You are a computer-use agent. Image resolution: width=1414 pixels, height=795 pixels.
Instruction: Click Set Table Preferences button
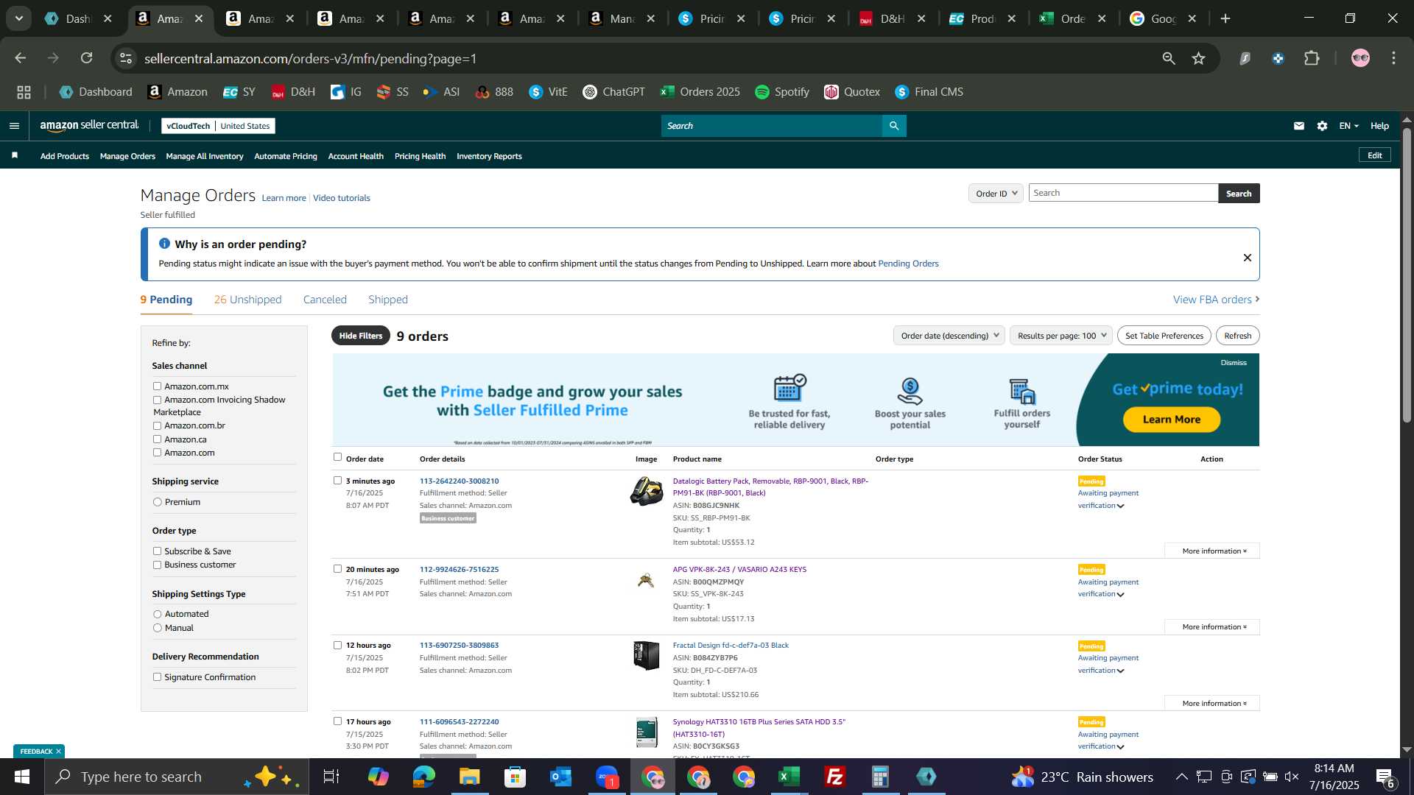click(x=1164, y=336)
